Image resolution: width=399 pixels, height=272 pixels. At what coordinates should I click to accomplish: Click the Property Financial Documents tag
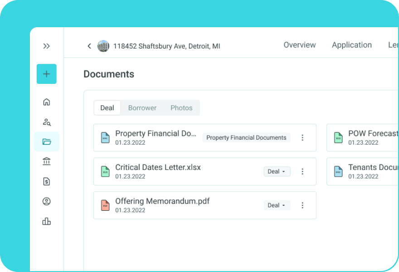coord(246,138)
